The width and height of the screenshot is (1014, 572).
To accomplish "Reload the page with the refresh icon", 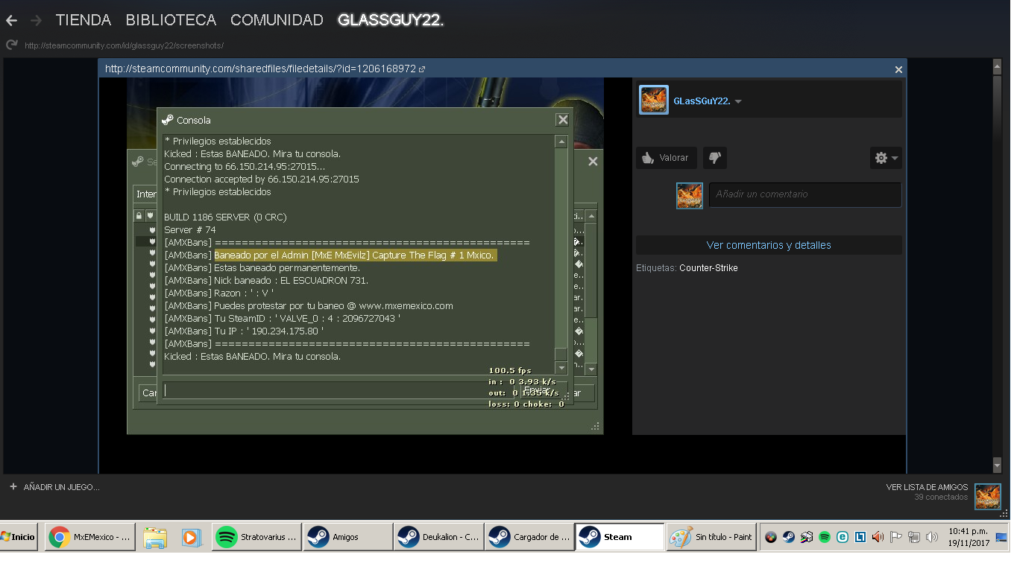I will pos(11,45).
